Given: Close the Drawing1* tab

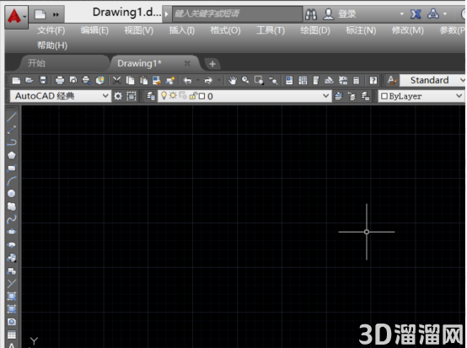Looking at the screenshot, I should [x=187, y=63].
